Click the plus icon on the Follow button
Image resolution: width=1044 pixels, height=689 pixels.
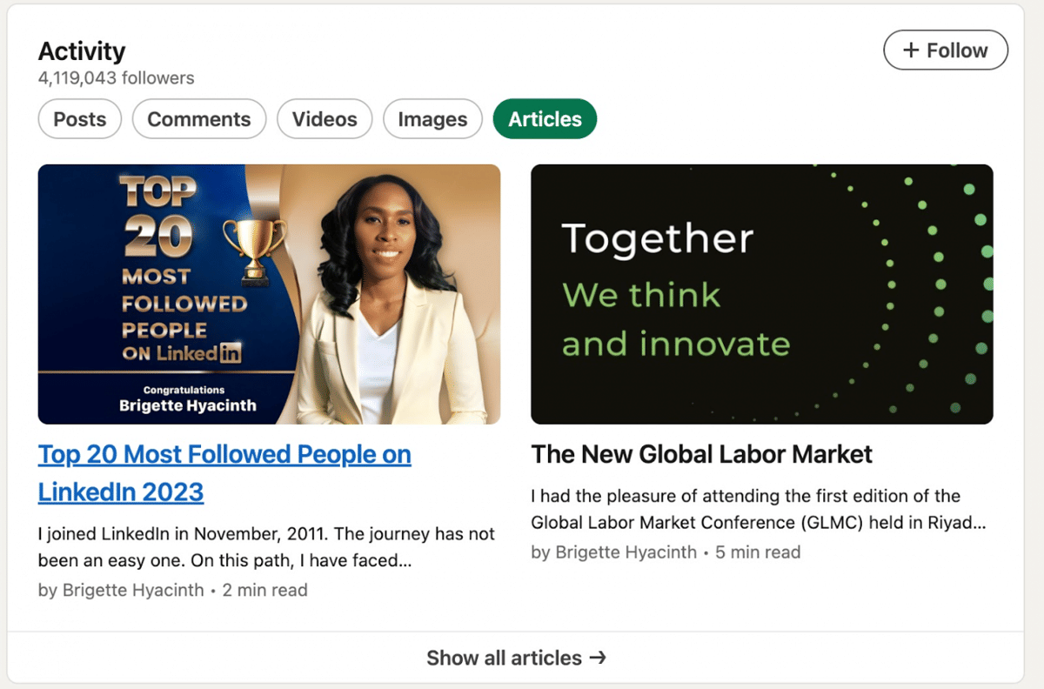point(912,50)
